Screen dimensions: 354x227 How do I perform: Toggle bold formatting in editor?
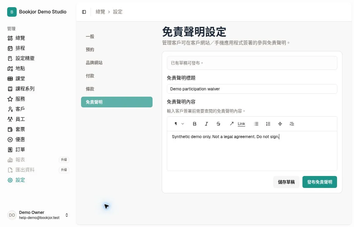(194, 124)
